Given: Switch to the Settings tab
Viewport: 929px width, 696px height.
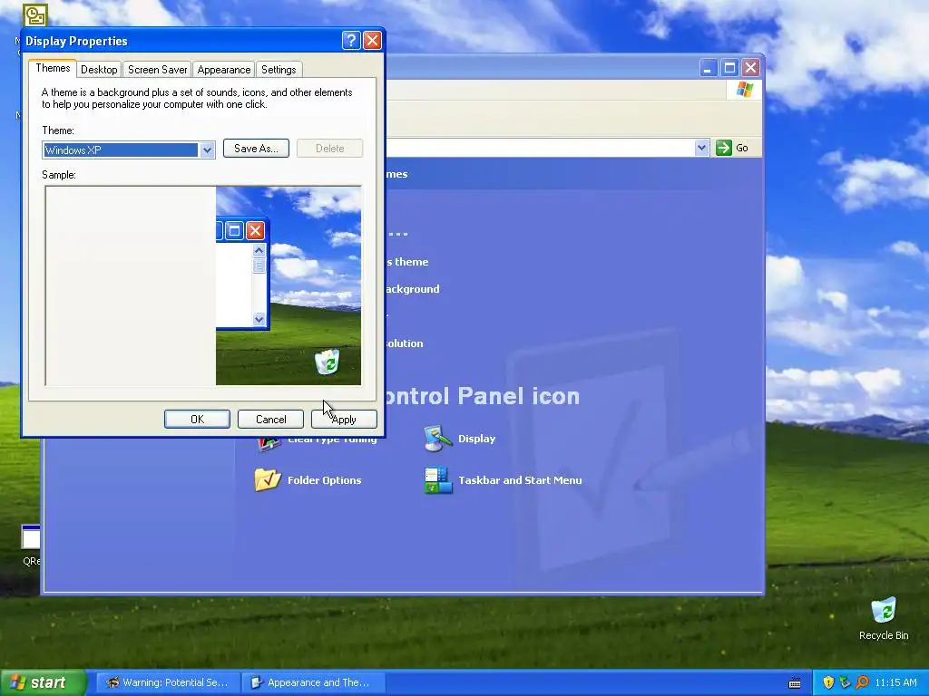Looking at the screenshot, I should pos(279,69).
